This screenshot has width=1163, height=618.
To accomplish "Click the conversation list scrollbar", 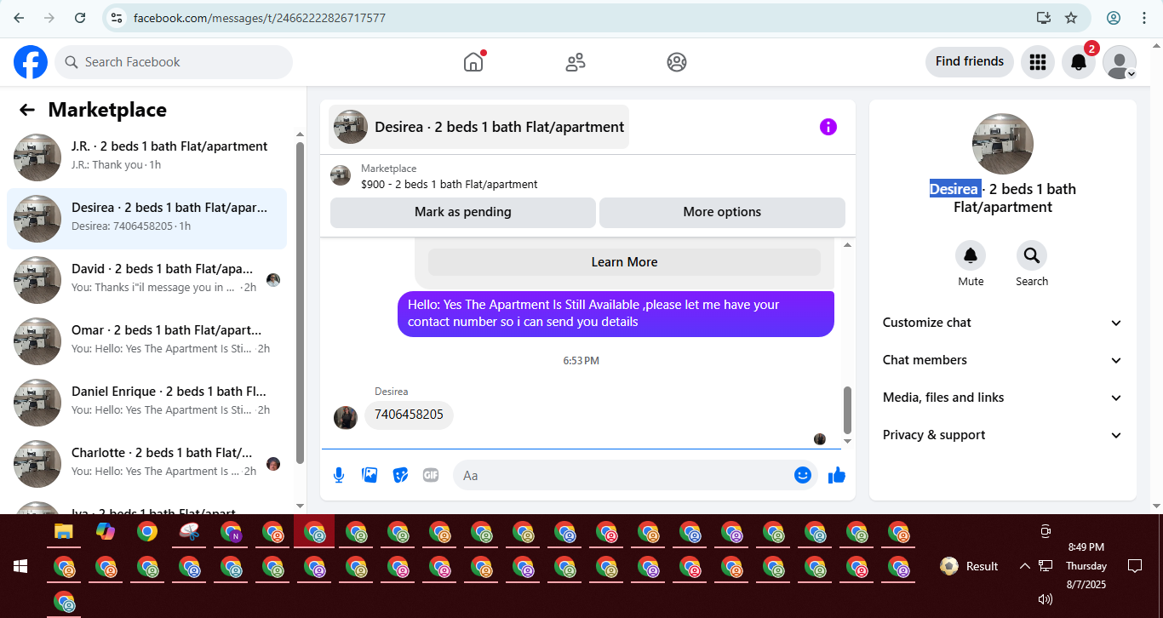I will [x=300, y=302].
